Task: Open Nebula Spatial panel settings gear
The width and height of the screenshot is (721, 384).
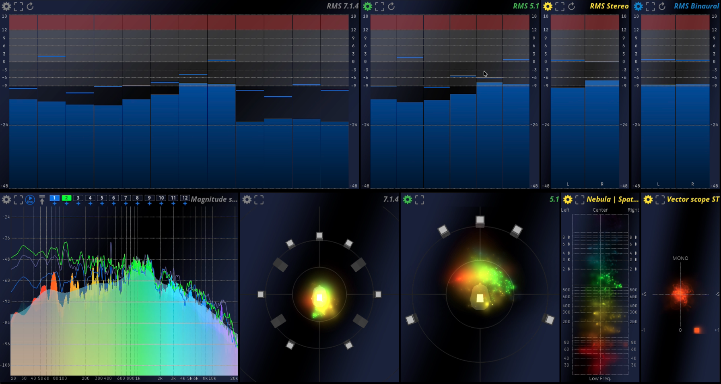Action: click(x=568, y=200)
